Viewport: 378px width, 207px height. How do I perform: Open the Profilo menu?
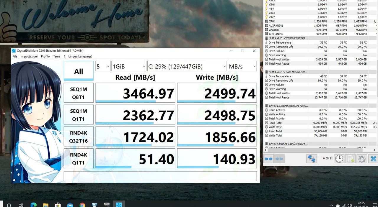click(x=45, y=56)
